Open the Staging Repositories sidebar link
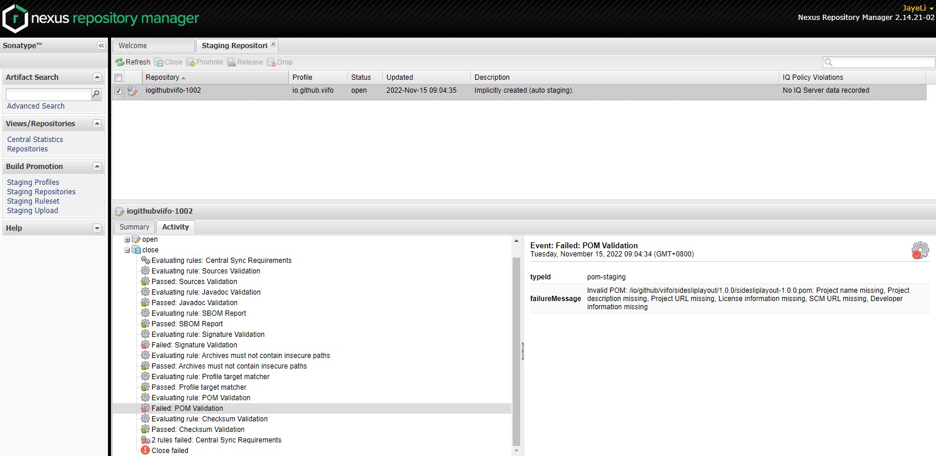 click(41, 192)
